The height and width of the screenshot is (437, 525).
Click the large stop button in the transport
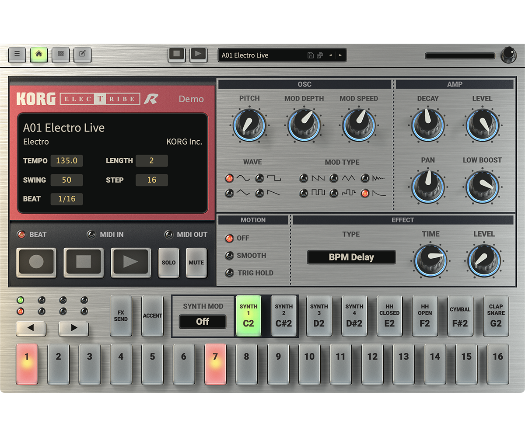84,262
